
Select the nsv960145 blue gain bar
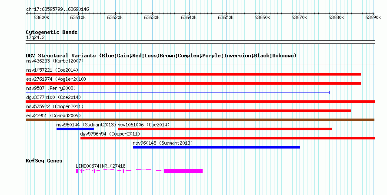pos(217,147)
